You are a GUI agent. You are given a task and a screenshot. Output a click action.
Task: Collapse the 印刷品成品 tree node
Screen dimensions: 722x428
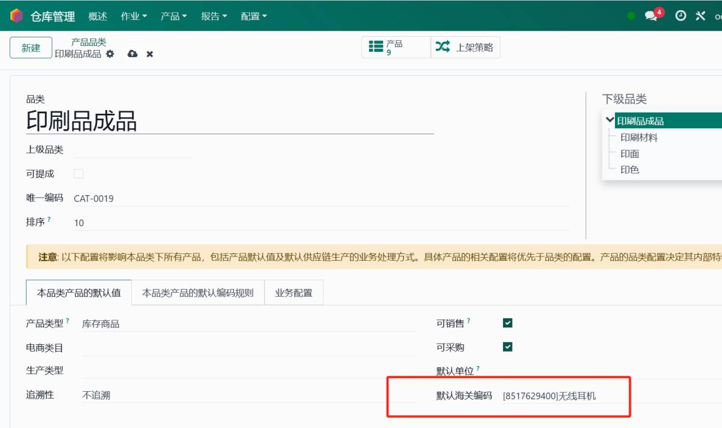click(x=610, y=120)
